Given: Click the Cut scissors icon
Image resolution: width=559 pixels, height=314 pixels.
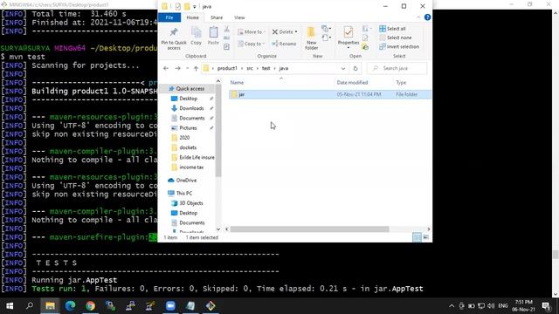Looking at the screenshot, I should click(227, 29).
